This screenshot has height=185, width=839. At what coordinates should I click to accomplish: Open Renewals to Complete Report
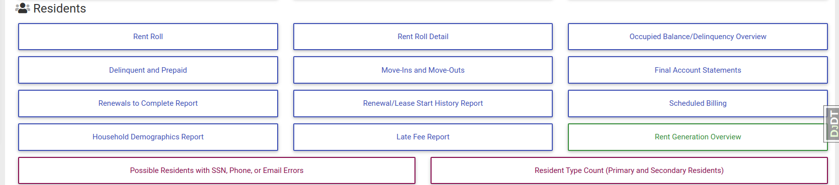point(148,103)
